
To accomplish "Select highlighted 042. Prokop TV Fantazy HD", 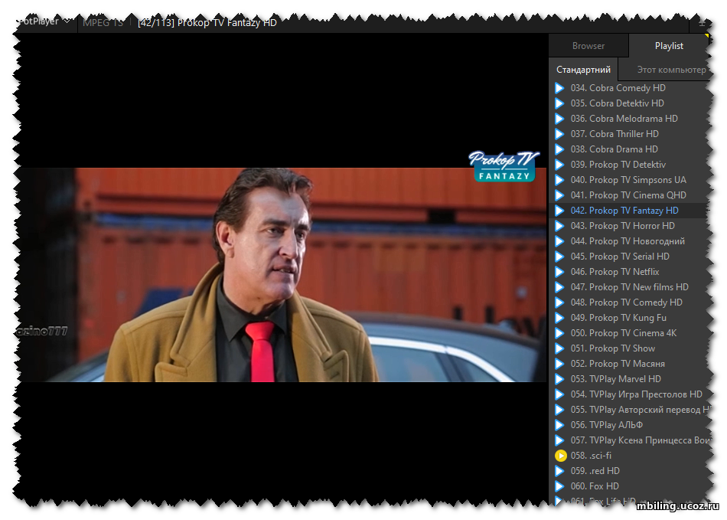I will click(x=624, y=211).
